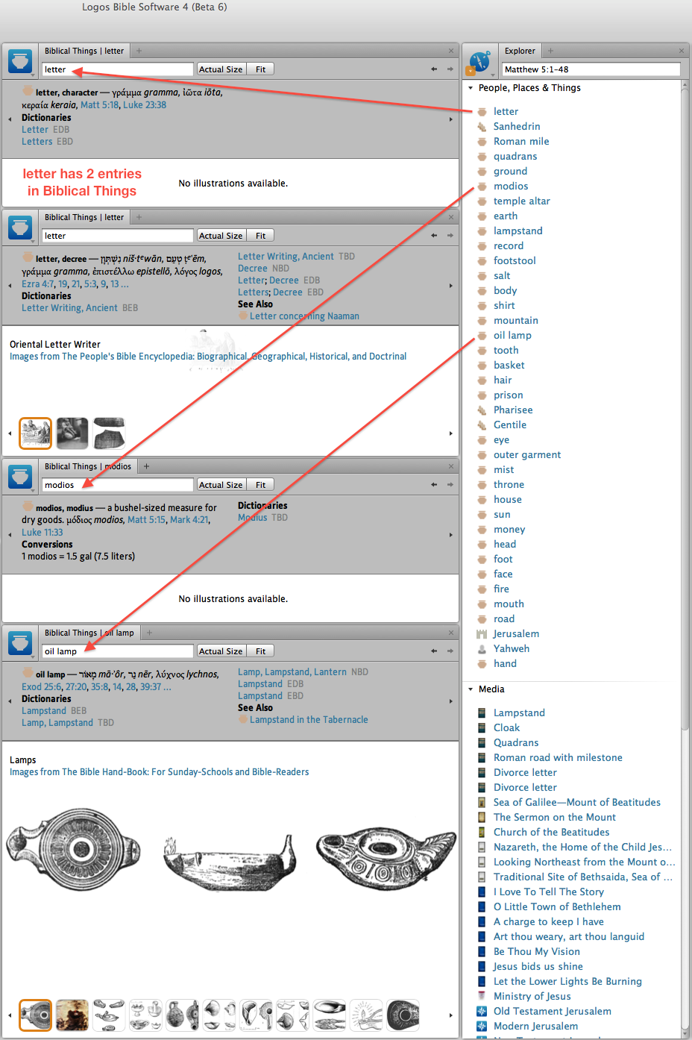
Task: Click the forward arrow in the modios panel
Action: [450, 485]
